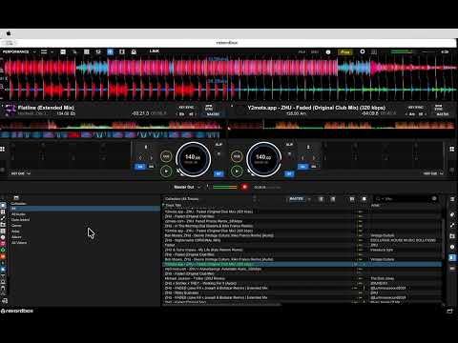
Task: Click the lock icon in top toolbar
Action: [x=134, y=51]
